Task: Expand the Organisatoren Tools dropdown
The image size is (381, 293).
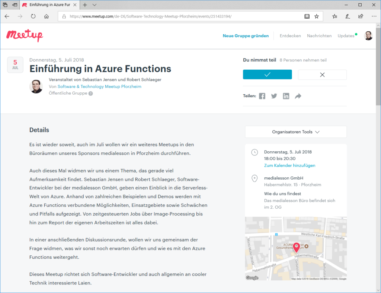Action: pyautogui.click(x=296, y=132)
